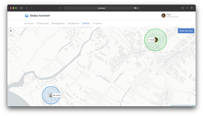Open the Calendrier tab

click(74, 23)
